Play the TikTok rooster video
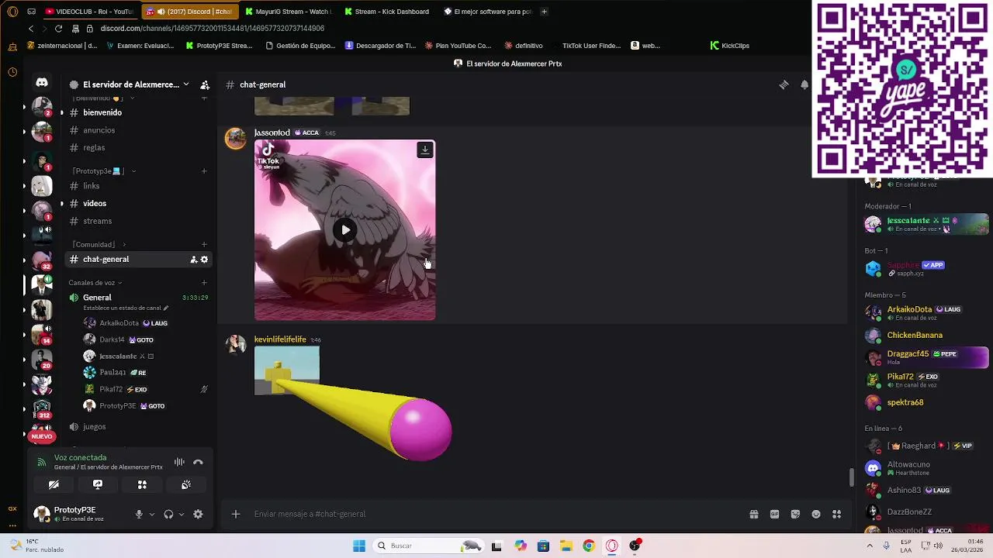The height and width of the screenshot is (558, 993). coord(345,230)
